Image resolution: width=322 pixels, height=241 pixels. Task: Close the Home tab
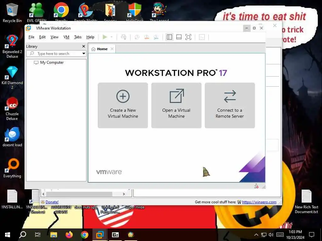click(112, 49)
